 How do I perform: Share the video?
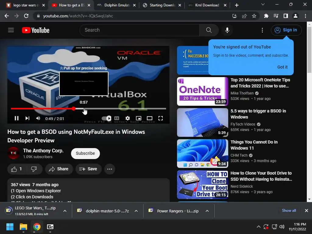tap(59, 169)
